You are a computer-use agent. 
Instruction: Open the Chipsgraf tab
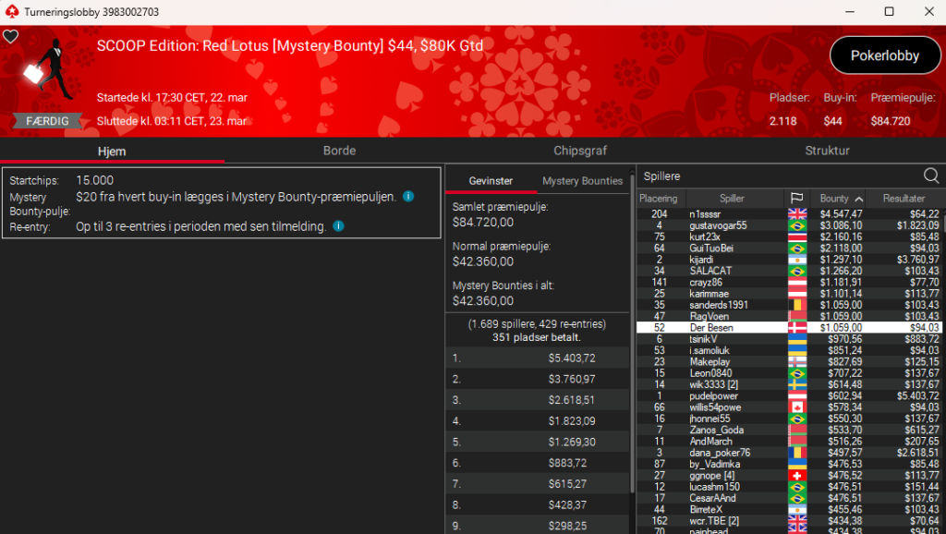click(x=580, y=151)
